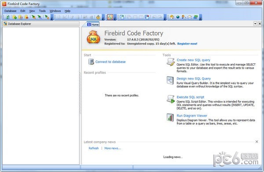
Task: Open options dropdown of the database profiles toolbar
Action: [52, 17]
